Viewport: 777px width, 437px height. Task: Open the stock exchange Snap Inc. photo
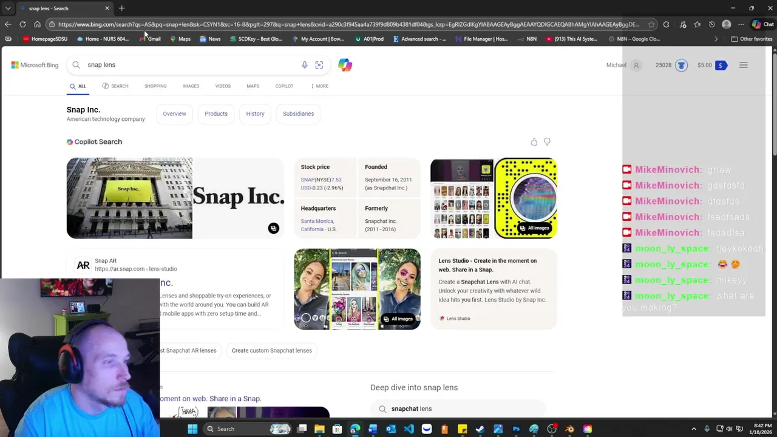pyautogui.click(x=129, y=198)
